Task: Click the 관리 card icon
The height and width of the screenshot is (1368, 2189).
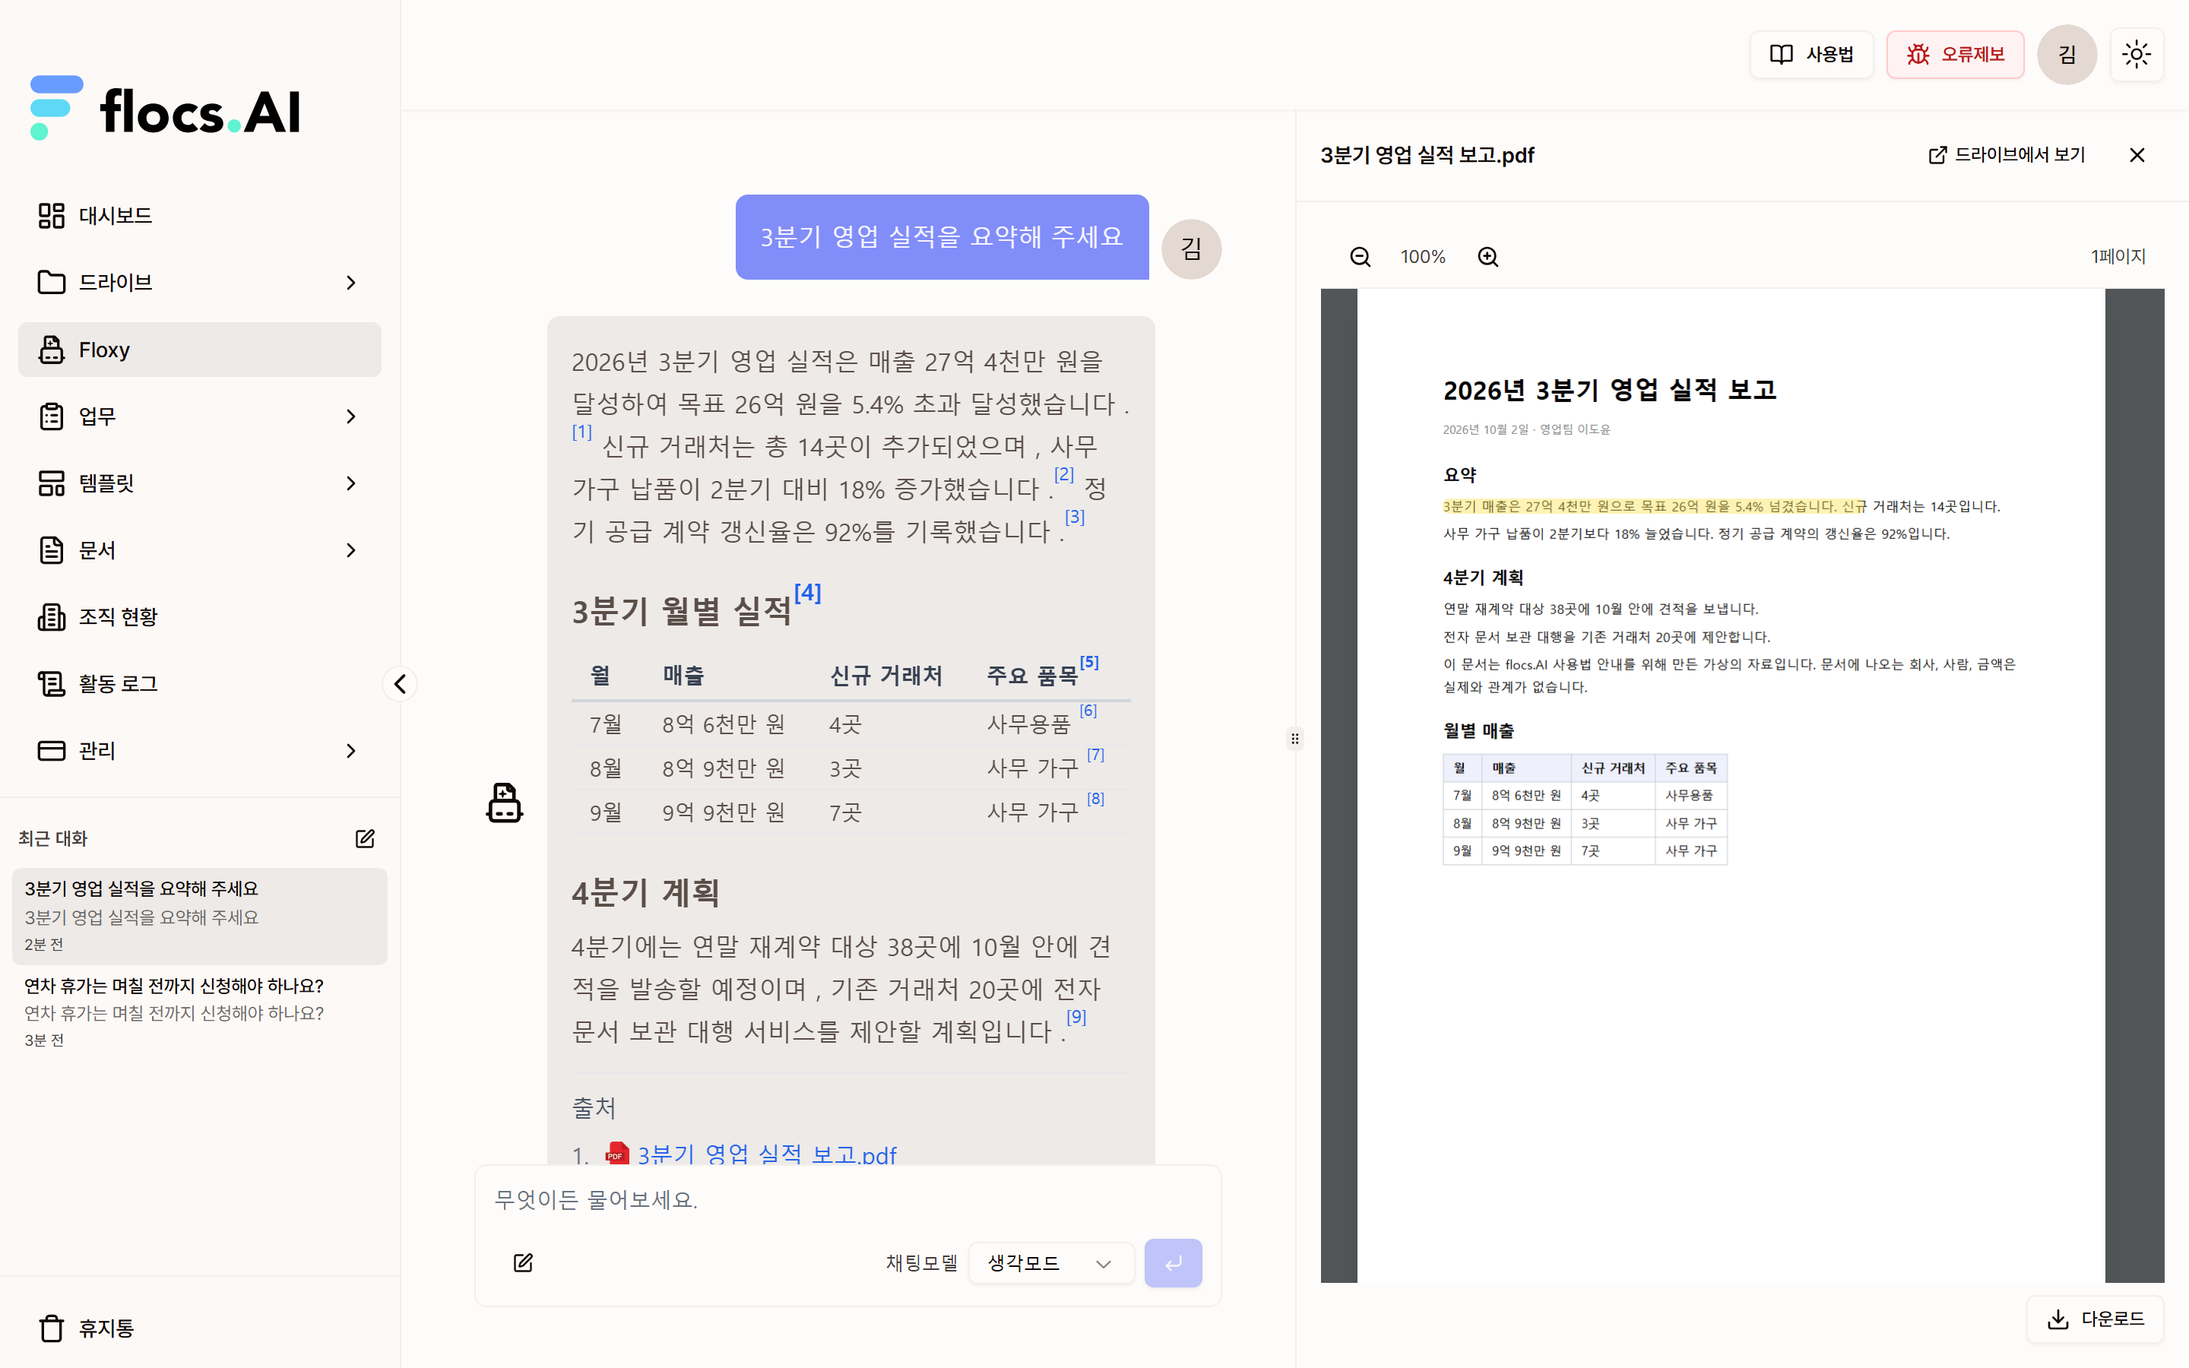Action: click(x=52, y=751)
